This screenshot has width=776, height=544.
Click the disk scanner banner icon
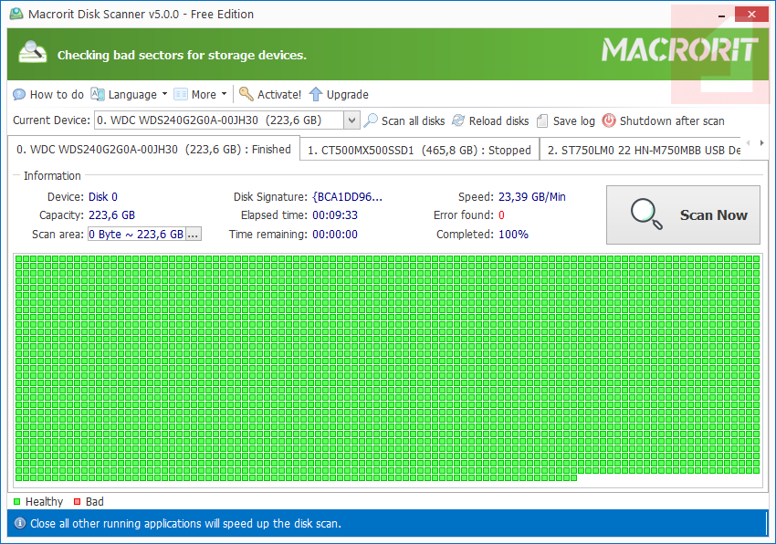32,52
